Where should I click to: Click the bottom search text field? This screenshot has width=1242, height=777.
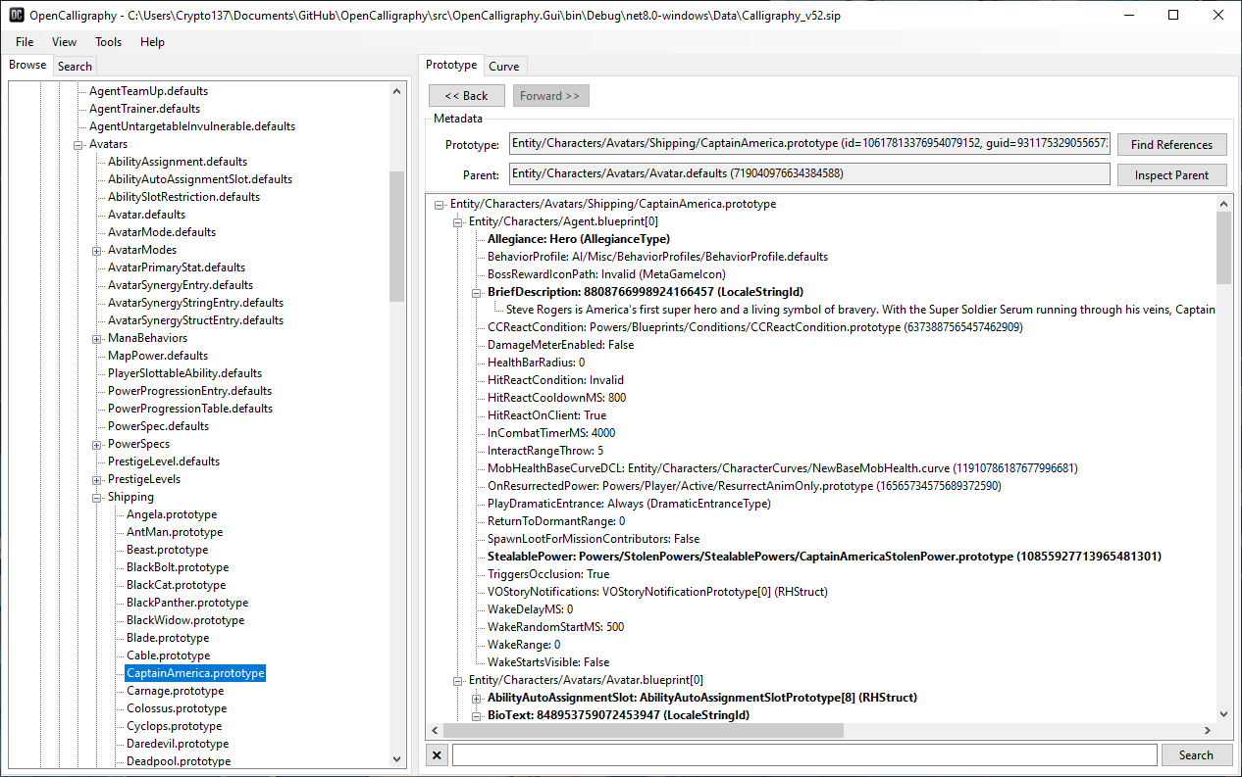(803, 755)
